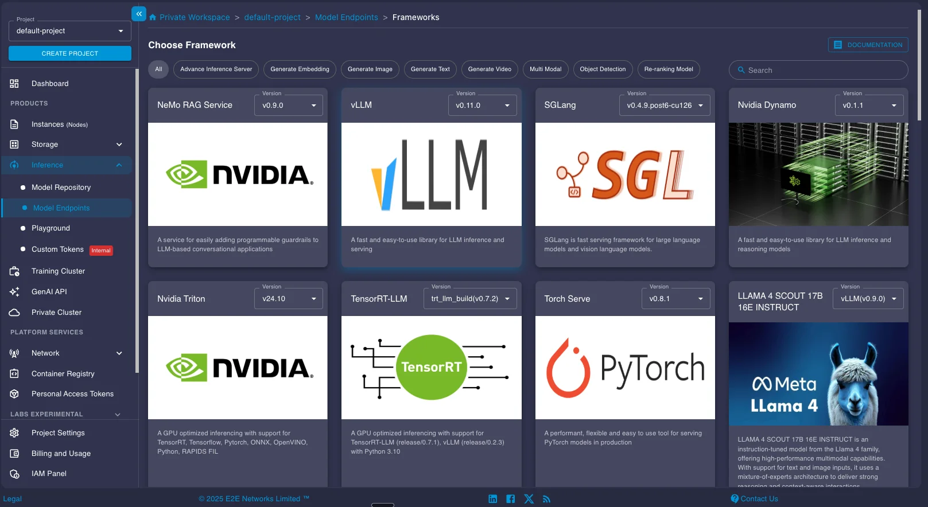Image resolution: width=928 pixels, height=507 pixels.
Task: Open the Facebook icon in footer
Action: 510,499
